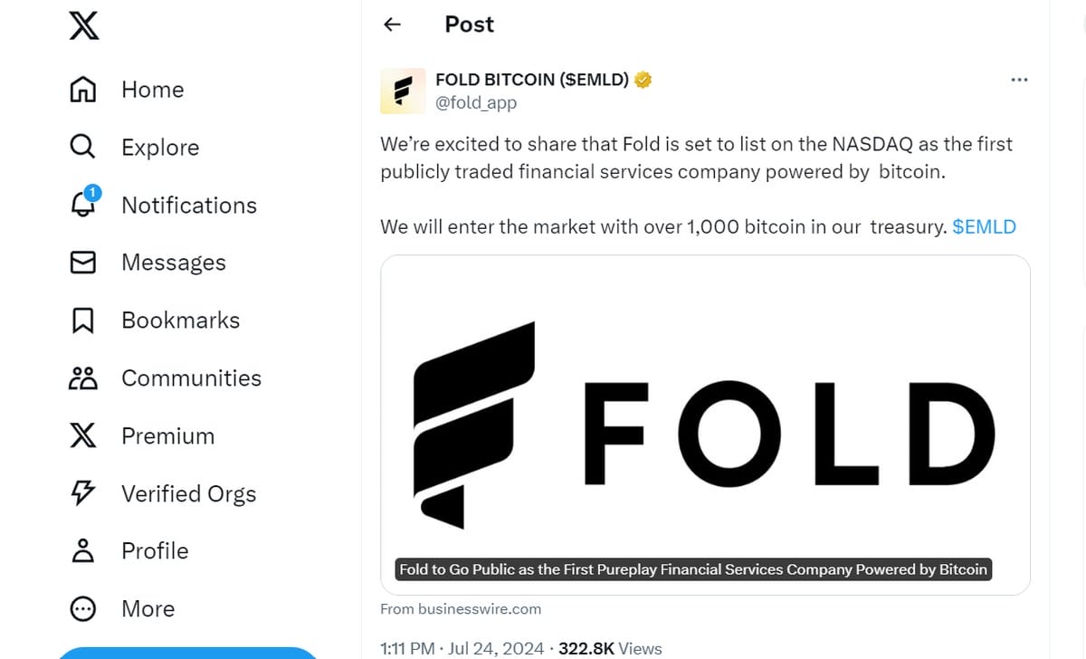Screen dimensions: 1086x659
Task: Click the Communities people icon
Action: click(x=82, y=378)
